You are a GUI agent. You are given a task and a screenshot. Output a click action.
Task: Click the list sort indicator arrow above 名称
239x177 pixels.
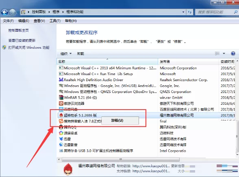click(x=107, y=59)
